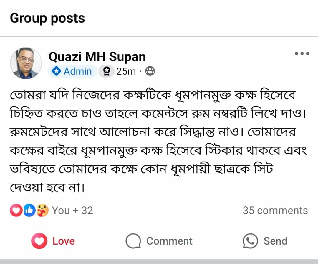View who reacted via You + 32
The height and width of the screenshot is (264, 318).
(72, 211)
